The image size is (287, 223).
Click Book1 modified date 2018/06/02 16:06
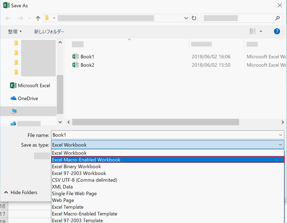(x=211, y=57)
